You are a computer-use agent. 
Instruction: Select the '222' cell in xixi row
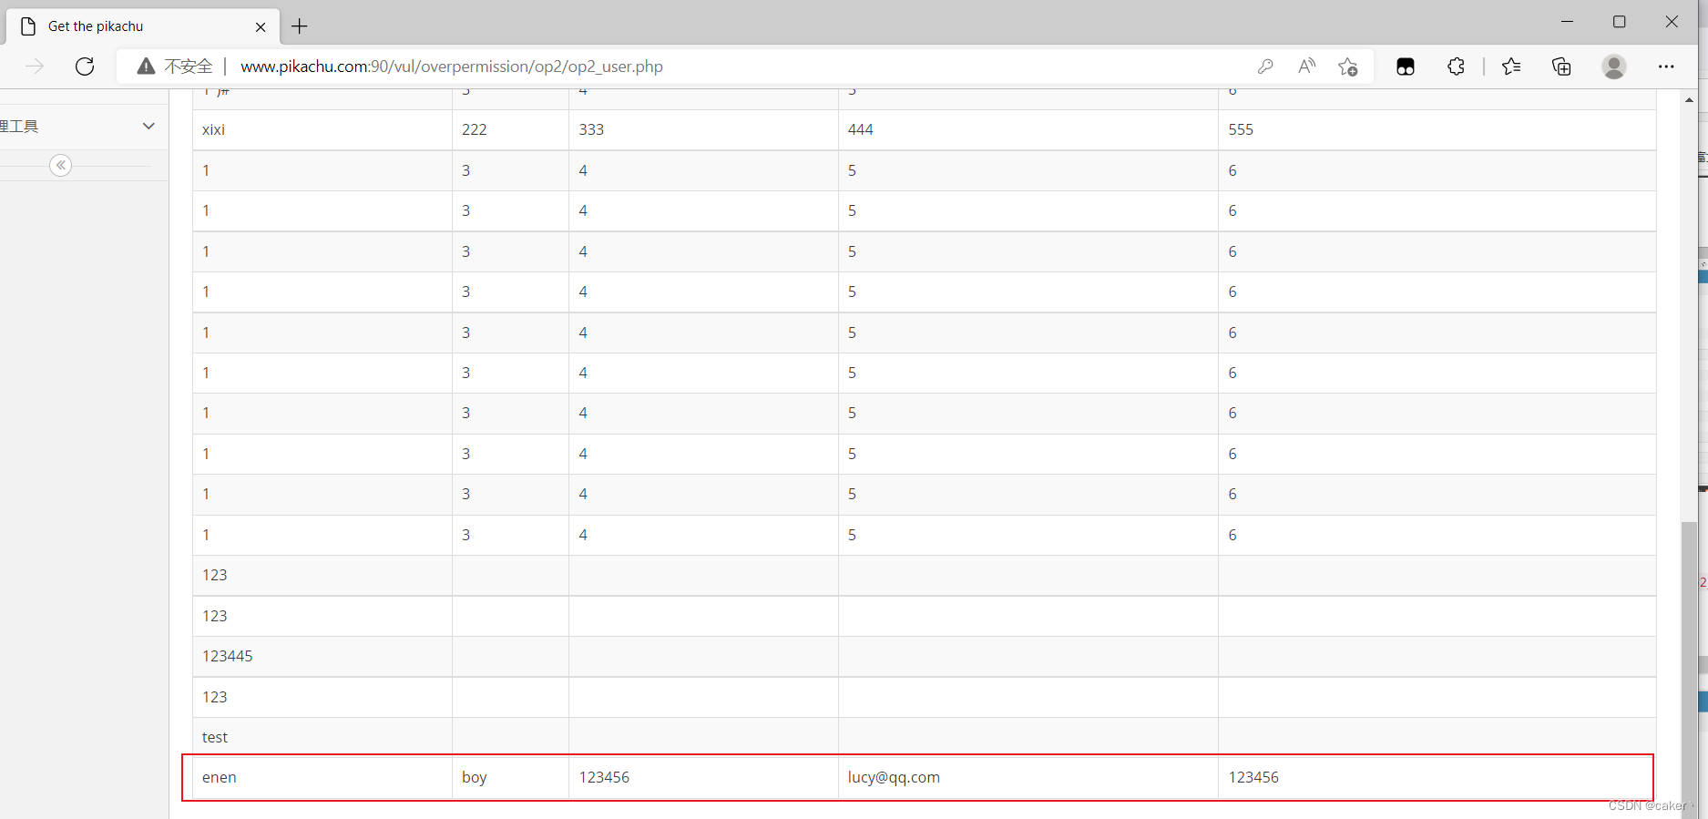click(510, 129)
